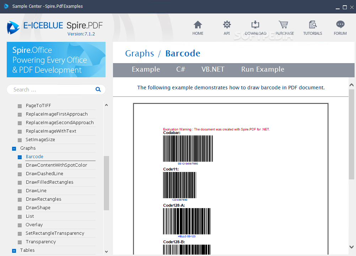Click the icon beside DrawFilledRectangles

(20, 183)
